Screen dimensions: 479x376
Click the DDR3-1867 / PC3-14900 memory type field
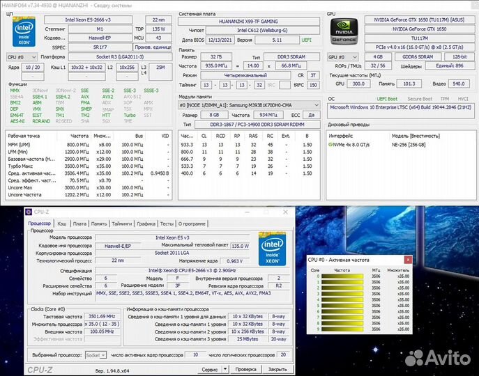(x=257, y=125)
